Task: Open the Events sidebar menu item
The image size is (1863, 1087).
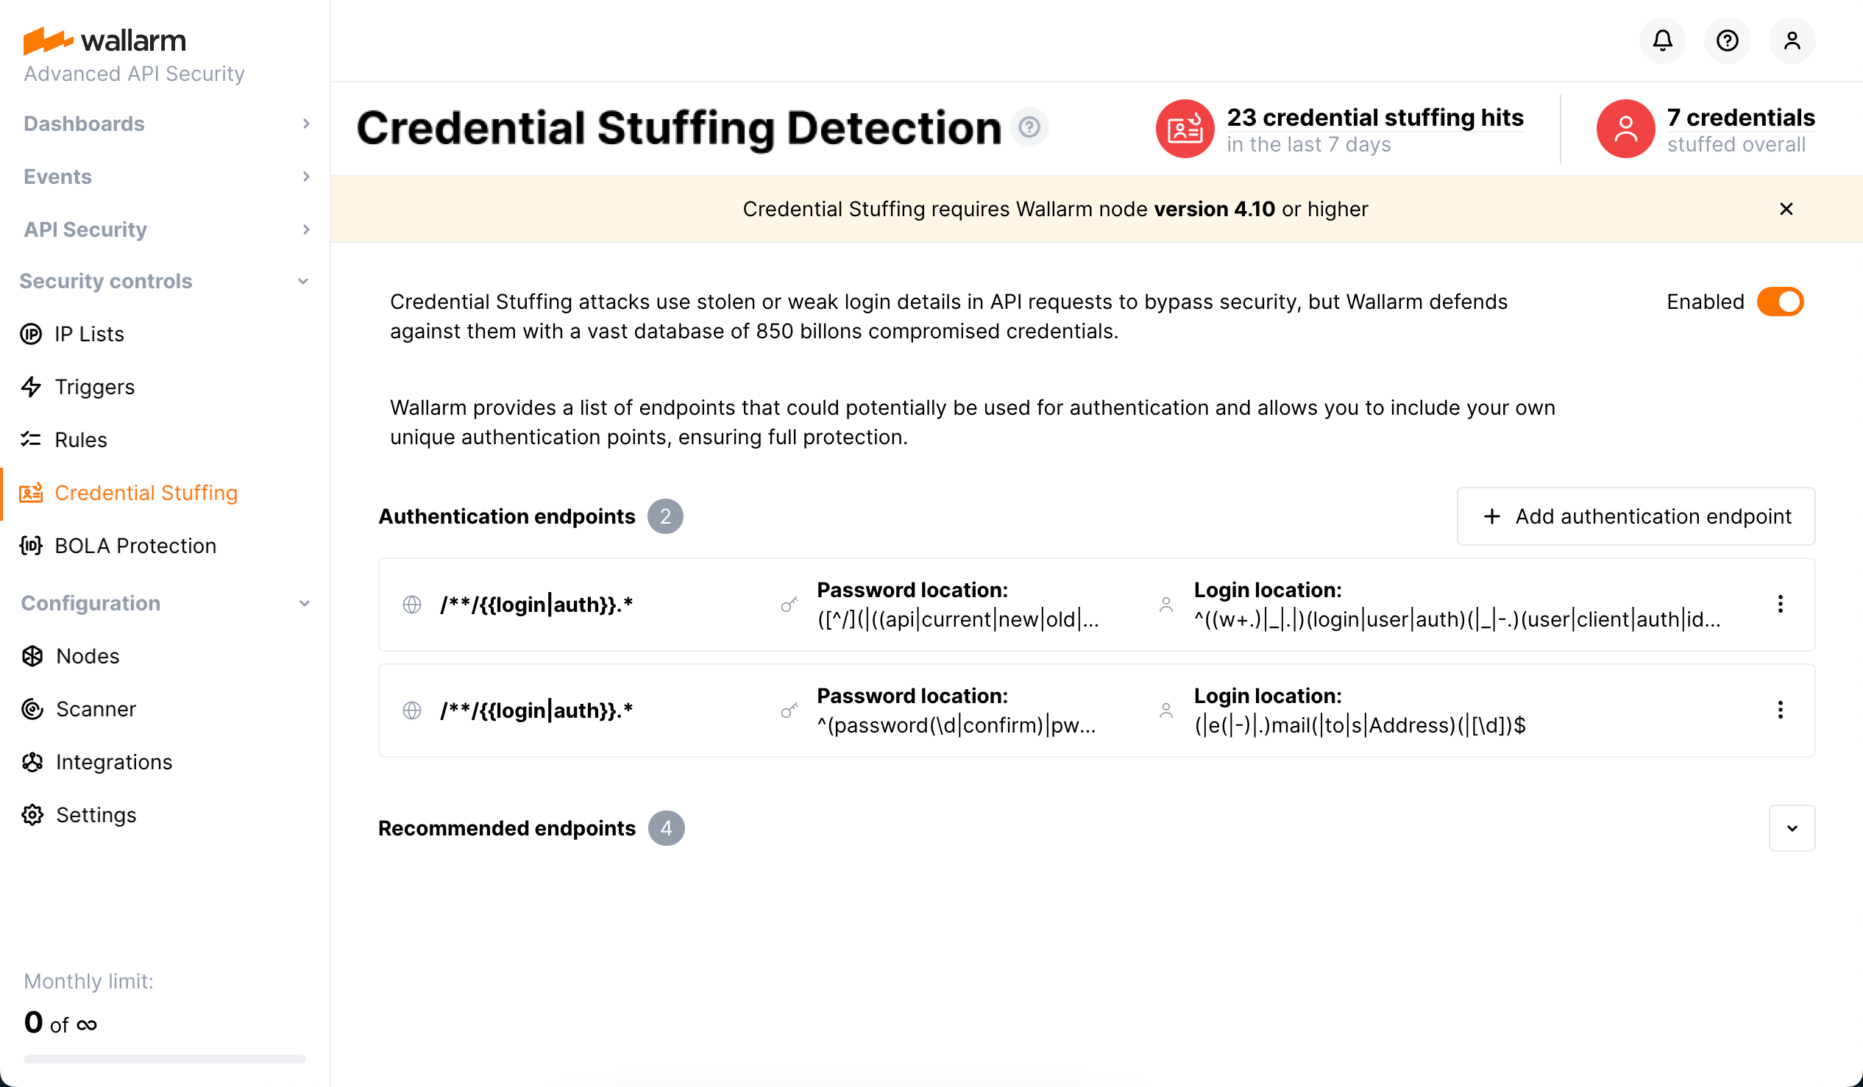Action: (57, 177)
